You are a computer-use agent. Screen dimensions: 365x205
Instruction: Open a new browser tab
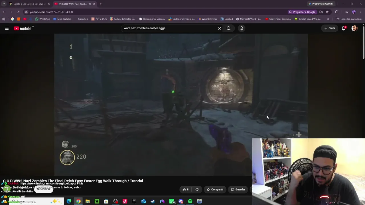pos(101,4)
